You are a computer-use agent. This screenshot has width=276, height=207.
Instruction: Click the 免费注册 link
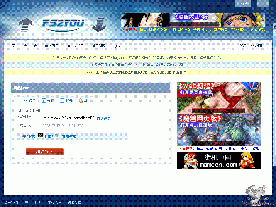pyautogui.click(x=257, y=45)
